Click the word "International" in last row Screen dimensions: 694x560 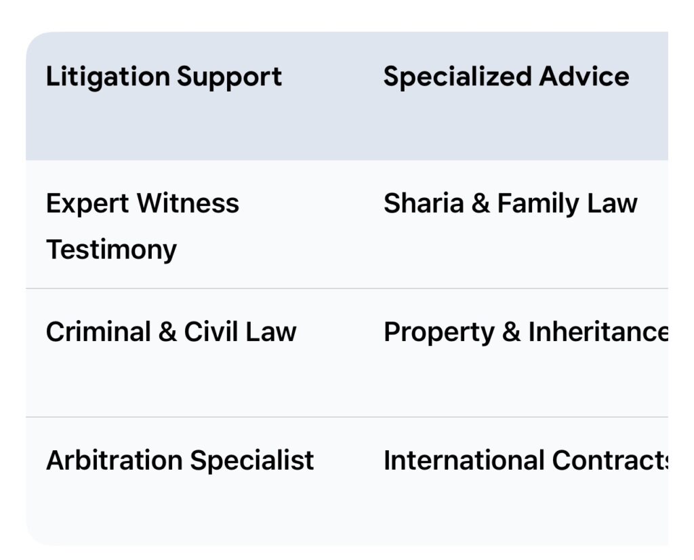pyautogui.click(x=464, y=460)
